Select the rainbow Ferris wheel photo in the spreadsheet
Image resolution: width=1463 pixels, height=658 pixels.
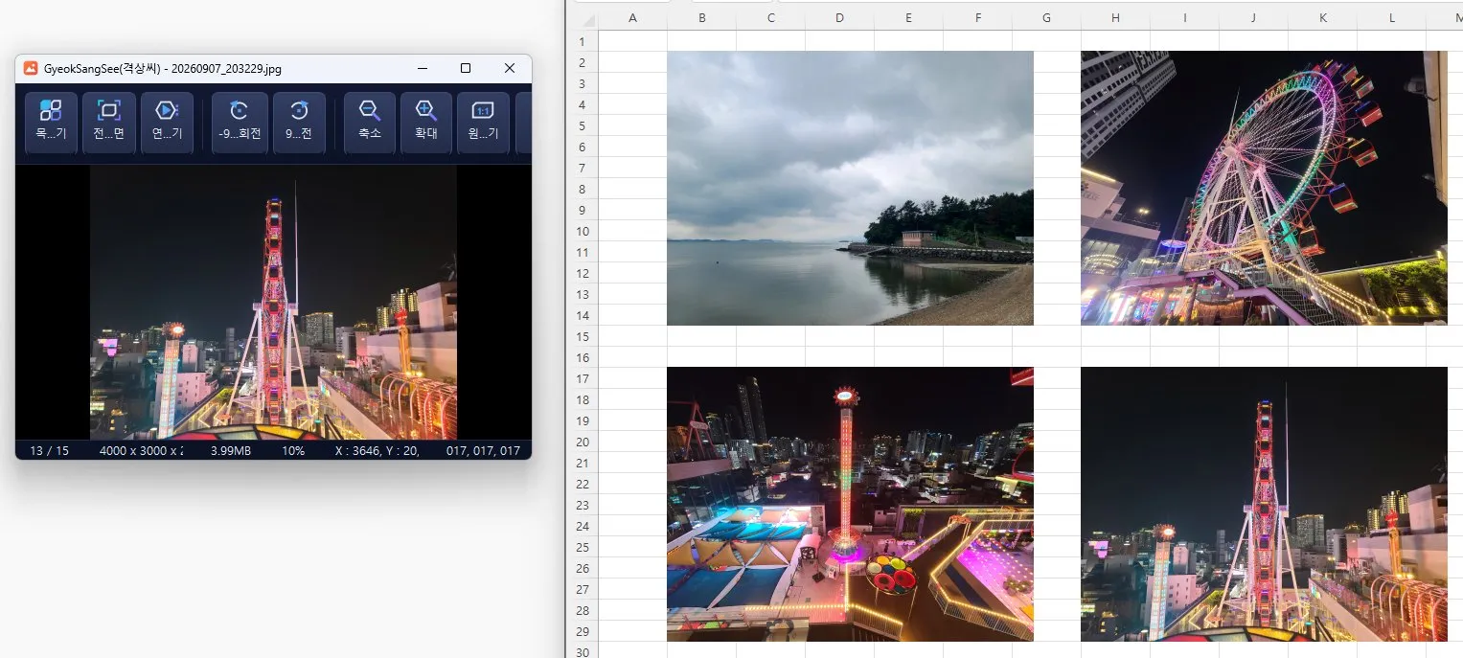point(1264,188)
